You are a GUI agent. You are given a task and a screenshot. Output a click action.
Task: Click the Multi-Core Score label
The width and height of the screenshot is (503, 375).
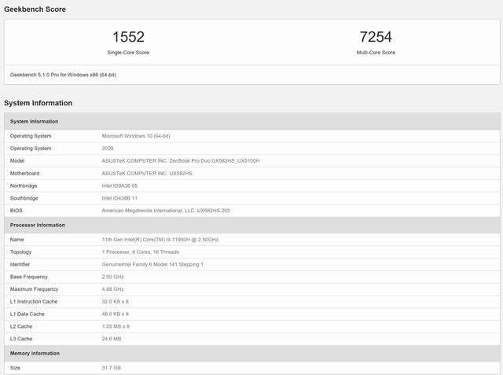coord(376,53)
